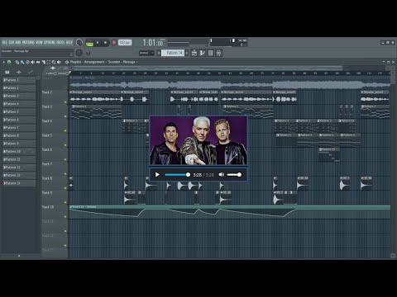The width and height of the screenshot is (397, 297).
Task: Select Pattern 13 in the picker
Action: (19, 175)
